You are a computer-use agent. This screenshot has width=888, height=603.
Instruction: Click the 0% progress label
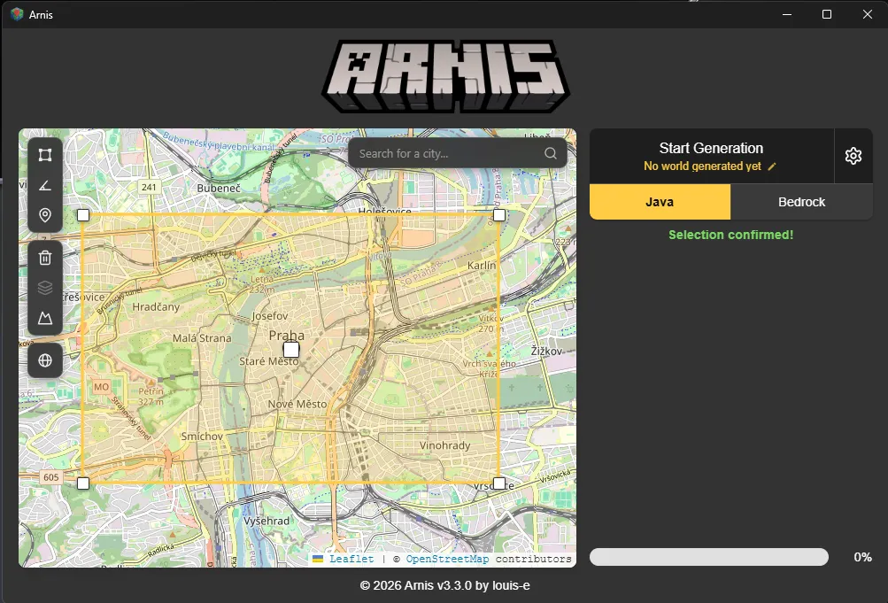click(862, 557)
